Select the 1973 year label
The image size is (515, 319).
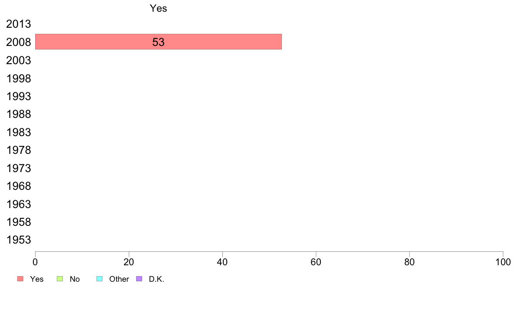(19, 168)
